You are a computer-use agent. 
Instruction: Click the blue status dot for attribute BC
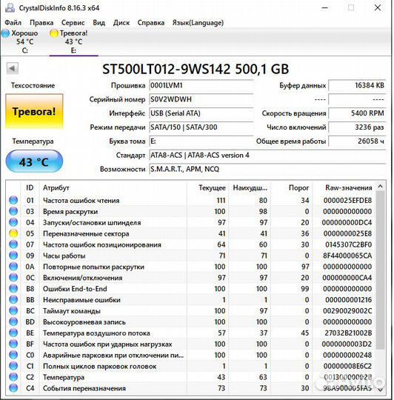pos(13,310)
